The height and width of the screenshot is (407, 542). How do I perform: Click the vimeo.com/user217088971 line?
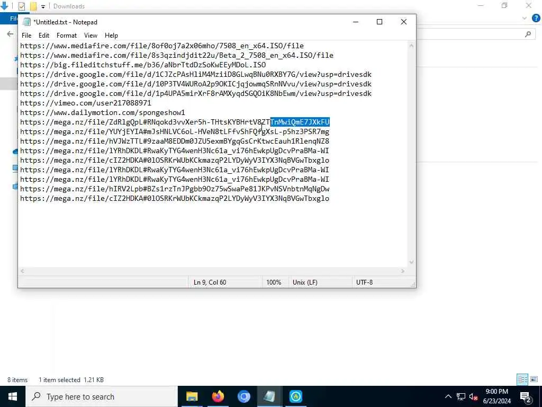coord(85,103)
